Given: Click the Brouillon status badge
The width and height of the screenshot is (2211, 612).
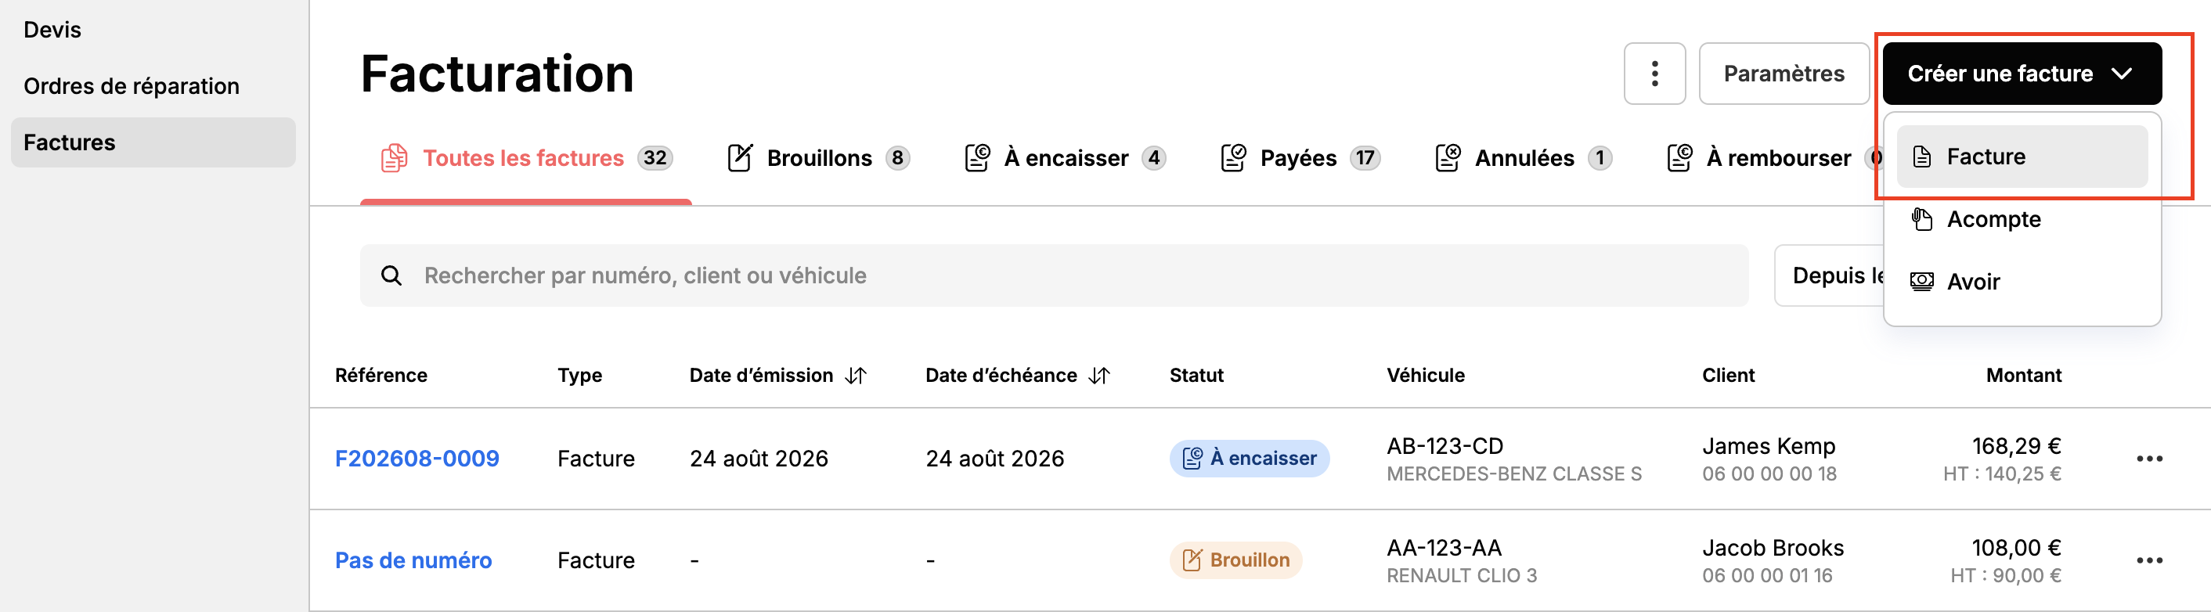Looking at the screenshot, I should (1235, 560).
